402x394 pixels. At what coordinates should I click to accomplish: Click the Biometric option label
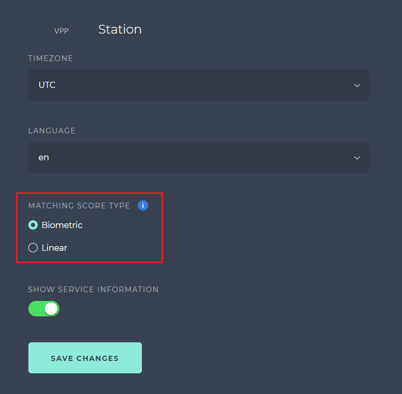point(62,225)
